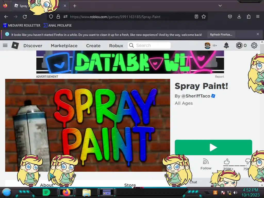
Task: Click the Firefox taskbar icon
Action: [67, 192]
